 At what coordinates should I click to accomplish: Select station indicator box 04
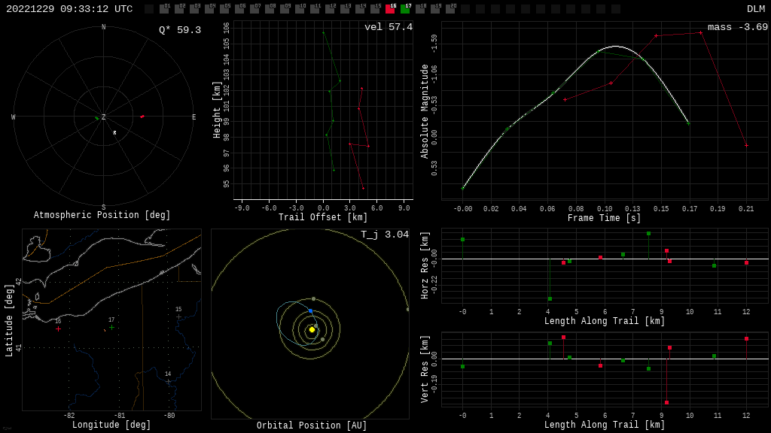(209, 8)
